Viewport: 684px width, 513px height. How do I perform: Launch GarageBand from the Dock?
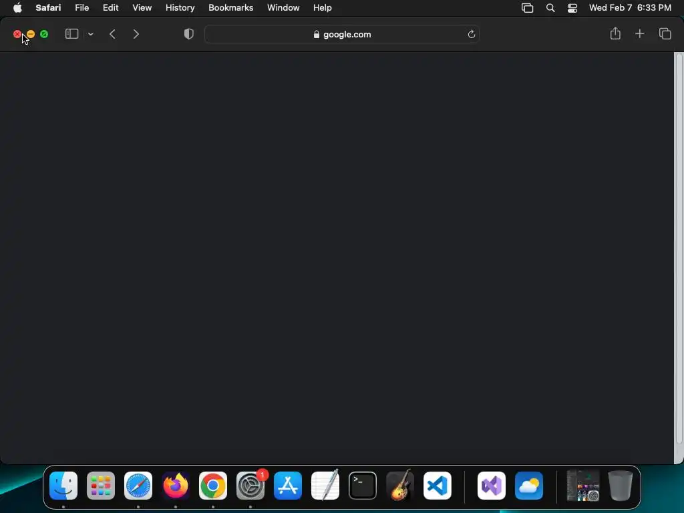[x=400, y=486]
